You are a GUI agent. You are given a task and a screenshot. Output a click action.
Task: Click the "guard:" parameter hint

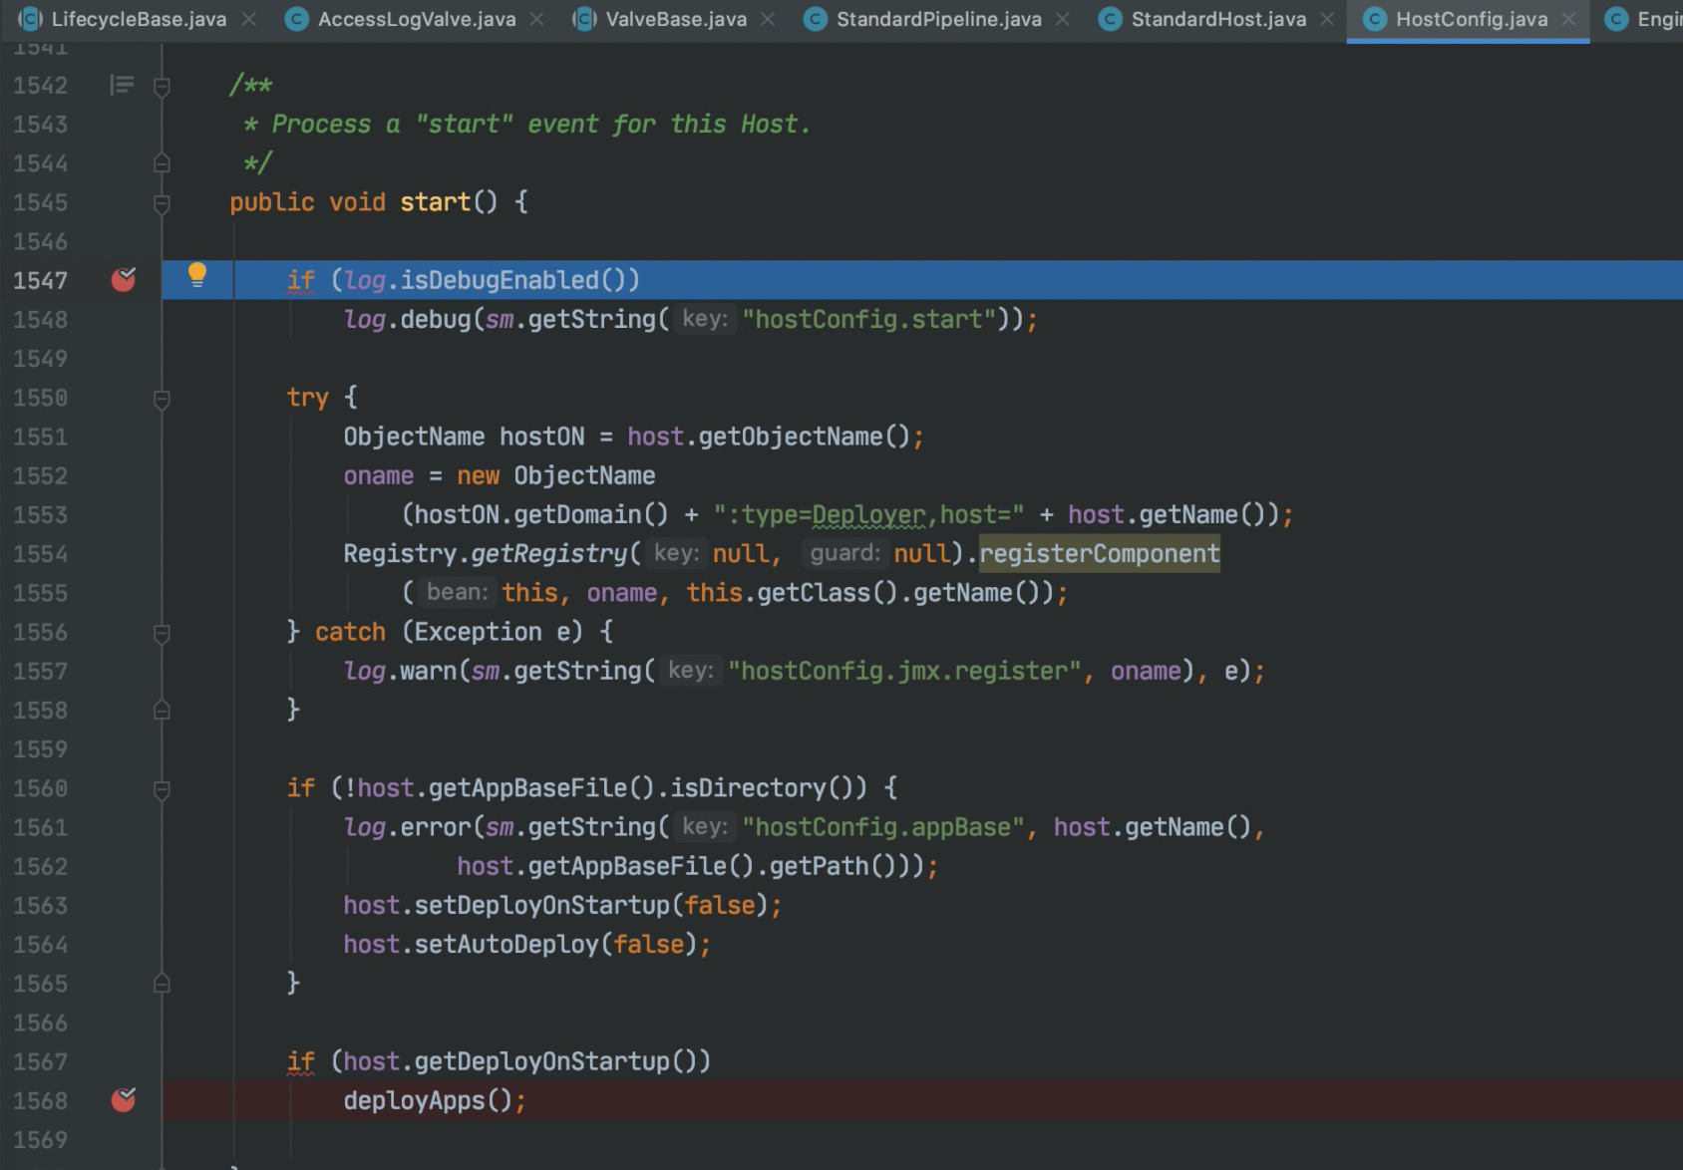(x=844, y=553)
